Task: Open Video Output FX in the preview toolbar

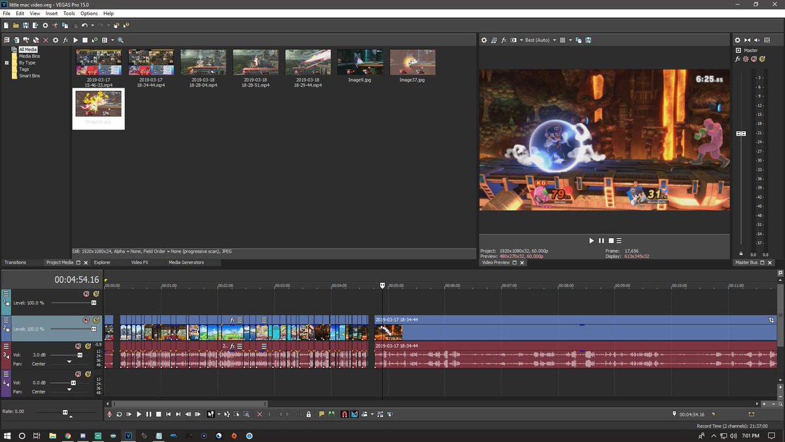Action: [504, 40]
